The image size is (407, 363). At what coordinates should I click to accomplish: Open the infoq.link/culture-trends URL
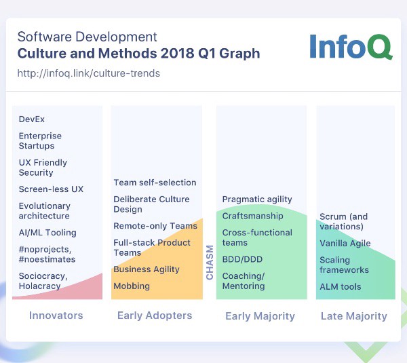(88, 73)
